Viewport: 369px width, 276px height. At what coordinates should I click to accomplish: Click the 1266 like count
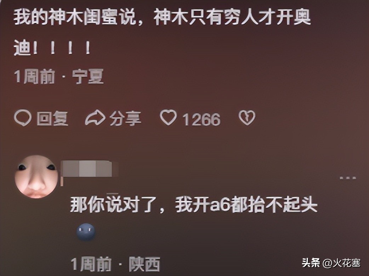pos(202,120)
